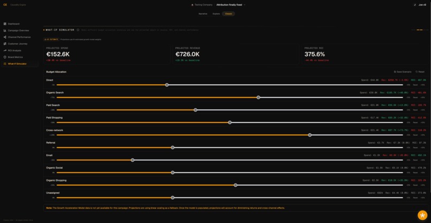The height and width of the screenshot is (223, 431).
Task: Go to Channel Performance page
Action: 20,37
